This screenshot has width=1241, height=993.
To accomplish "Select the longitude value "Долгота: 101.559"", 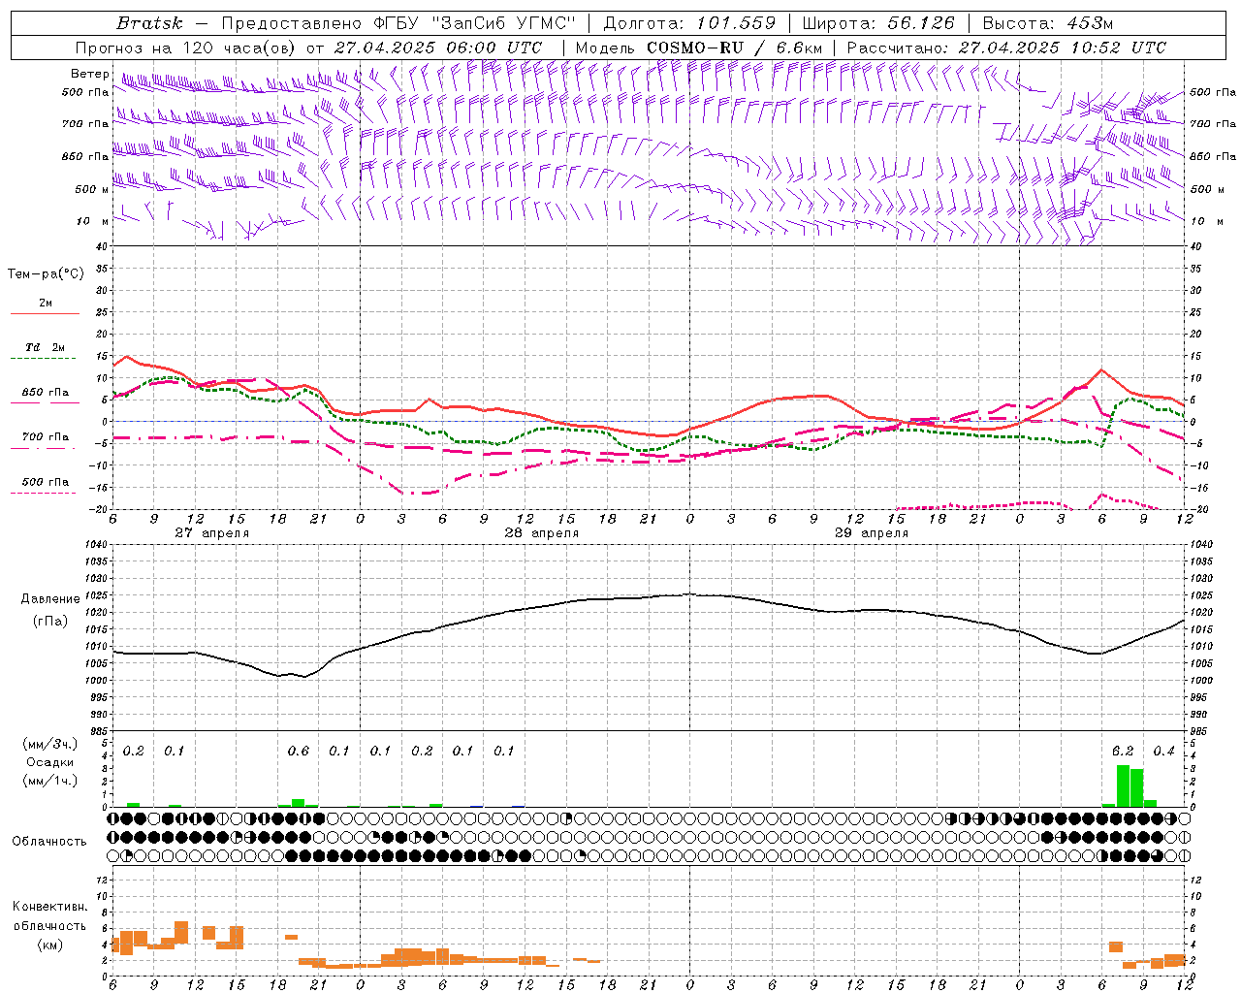I will (x=689, y=23).
